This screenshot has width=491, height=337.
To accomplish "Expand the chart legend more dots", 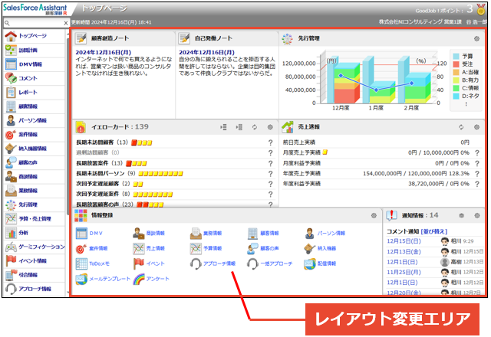I will click(466, 104).
